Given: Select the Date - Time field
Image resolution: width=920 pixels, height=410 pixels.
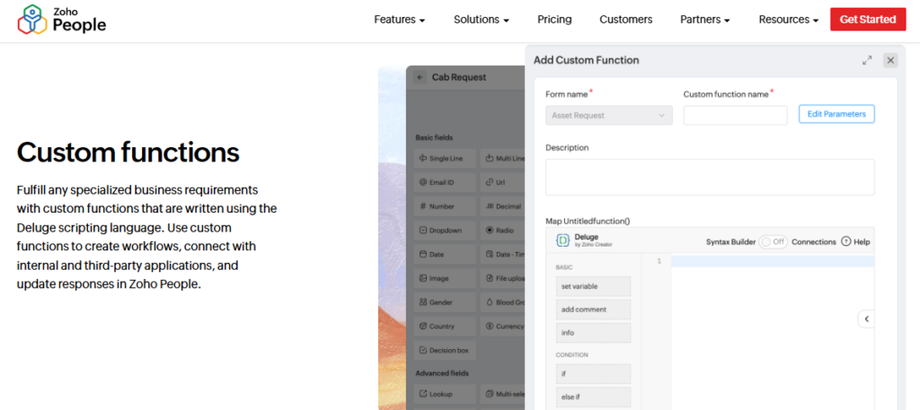Looking at the screenshot, I should point(503,254).
